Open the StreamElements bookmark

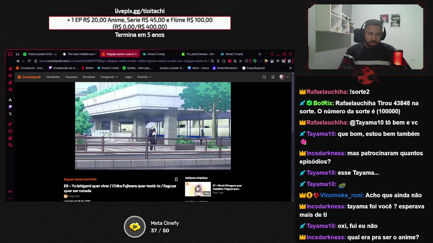[x=226, y=68]
